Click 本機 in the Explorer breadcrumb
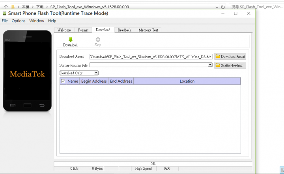This screenshot has height=174, width=284. (26, 7)
